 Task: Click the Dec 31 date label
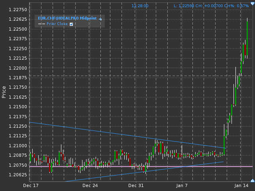pos(136,185)
